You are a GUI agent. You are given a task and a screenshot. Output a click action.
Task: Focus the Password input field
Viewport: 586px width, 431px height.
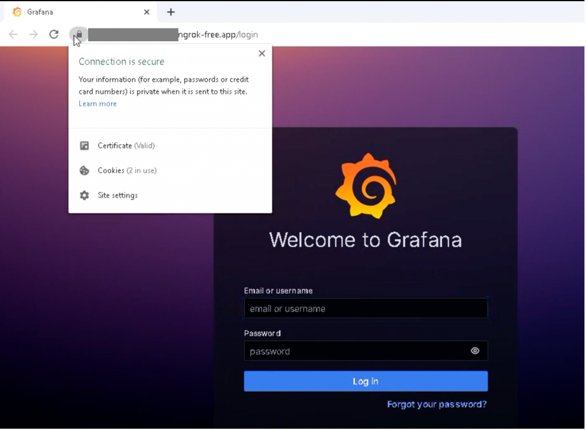point(355,351)
